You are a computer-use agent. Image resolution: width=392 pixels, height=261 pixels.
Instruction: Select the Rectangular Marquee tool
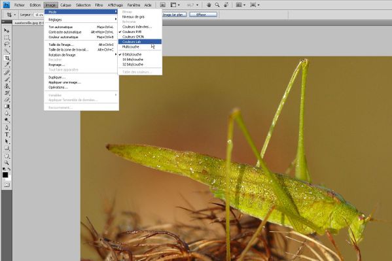(7, 37)
